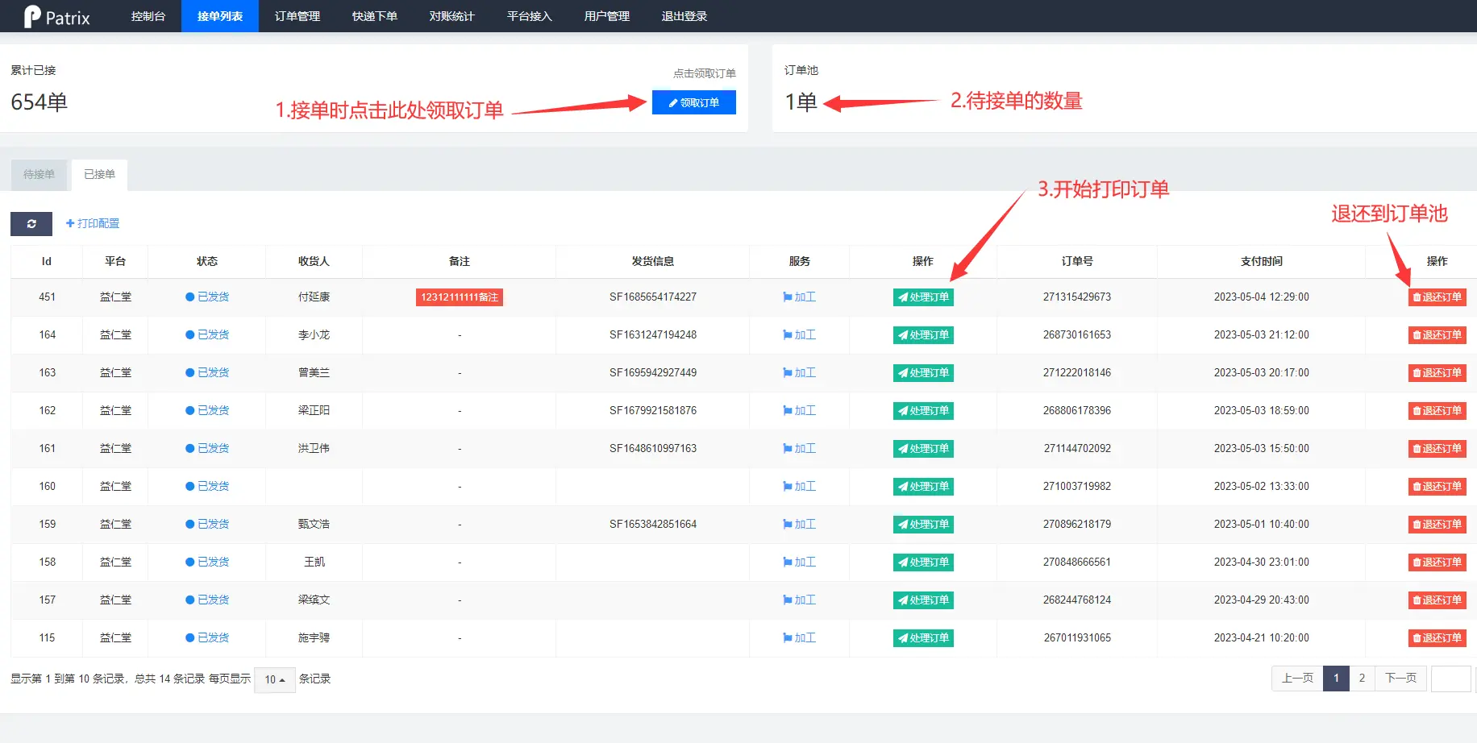
Task: Click the 加工 service flag for 洪卫伟
Action: [799, 449]
